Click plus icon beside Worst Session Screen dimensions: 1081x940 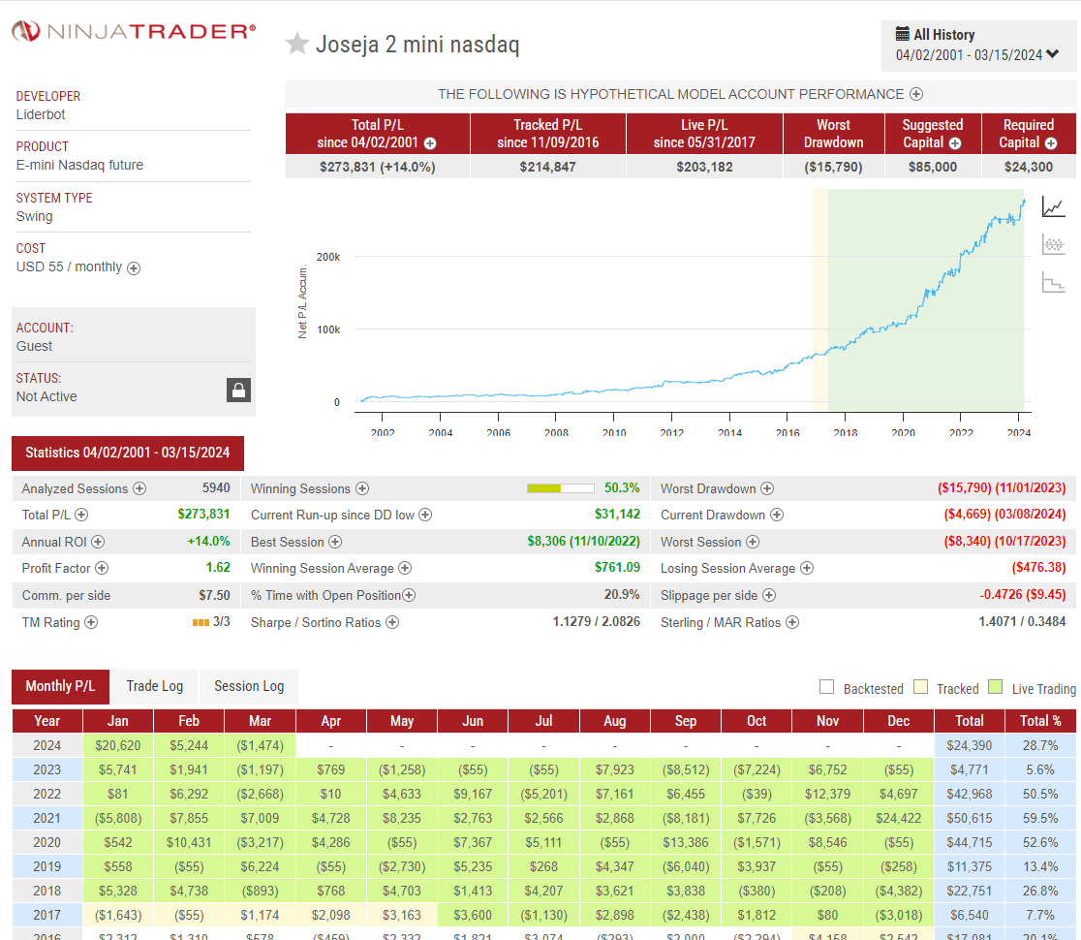click(x=753, y=542)
